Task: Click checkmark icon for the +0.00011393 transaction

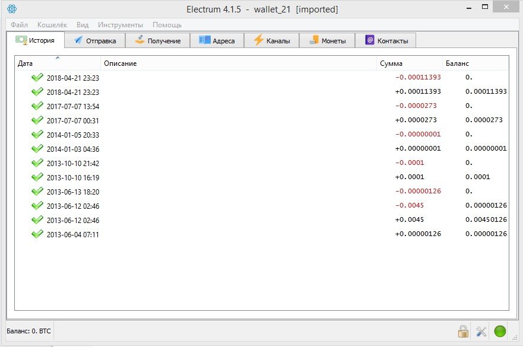Action: [x=37, y=92]
